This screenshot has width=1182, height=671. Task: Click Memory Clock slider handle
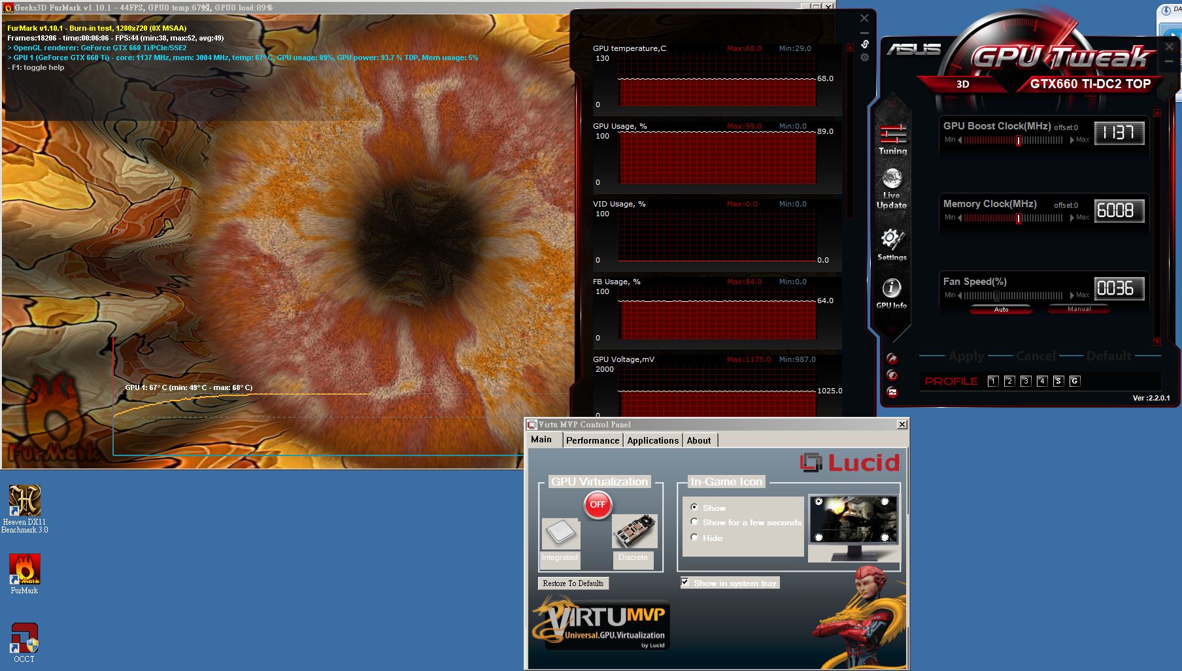point(1019,218)
